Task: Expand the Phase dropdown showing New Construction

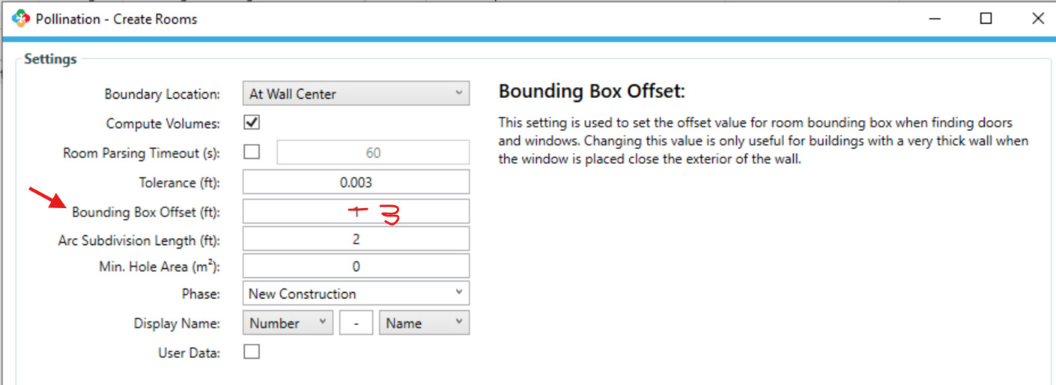Action: (356, 294)
